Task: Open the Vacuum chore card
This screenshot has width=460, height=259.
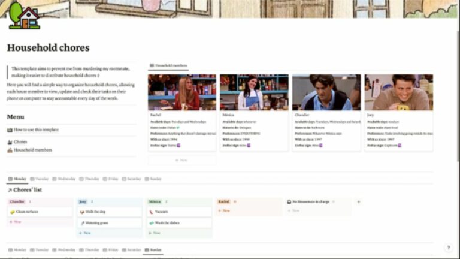Action: pyautogui.click(x=179, y=212)
